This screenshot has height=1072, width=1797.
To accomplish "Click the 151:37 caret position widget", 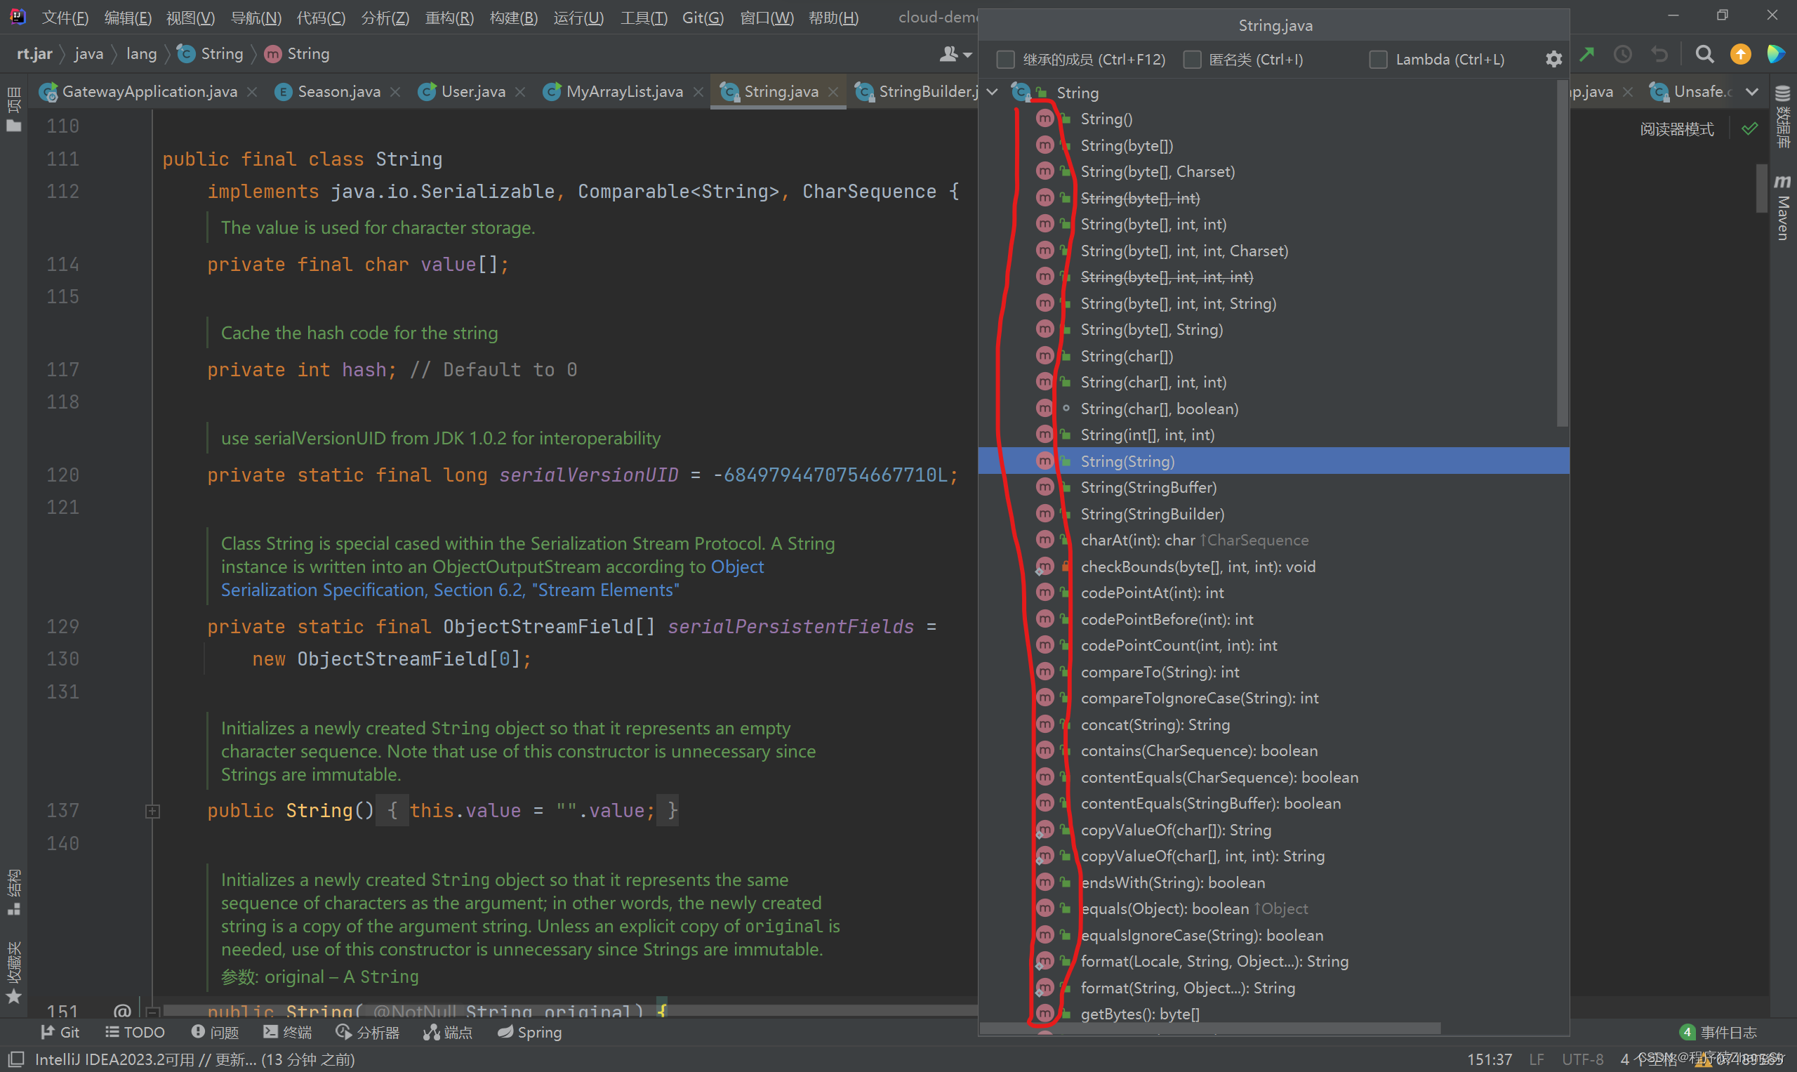I will [x=1490, y=1059].
